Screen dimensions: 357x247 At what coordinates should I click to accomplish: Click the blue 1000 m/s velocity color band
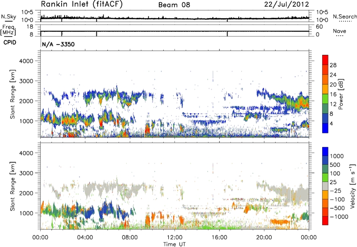(x=325, y=152)
